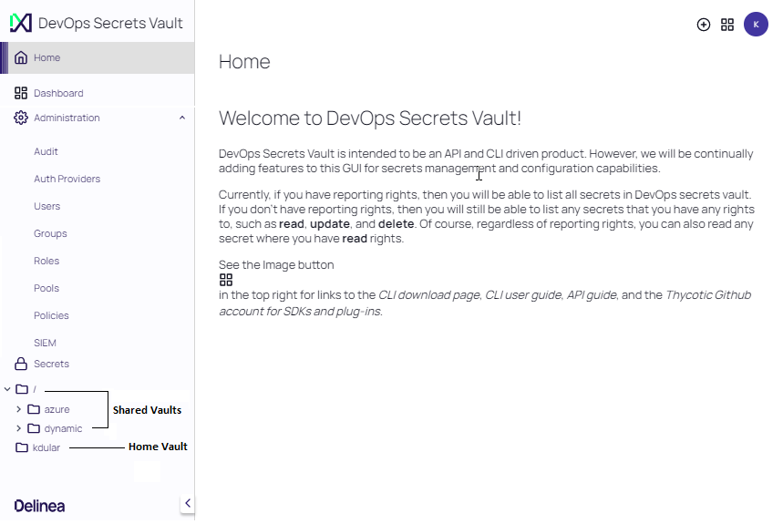
Task: Open Auth Providers page
Action: click(x=67, y=179)
